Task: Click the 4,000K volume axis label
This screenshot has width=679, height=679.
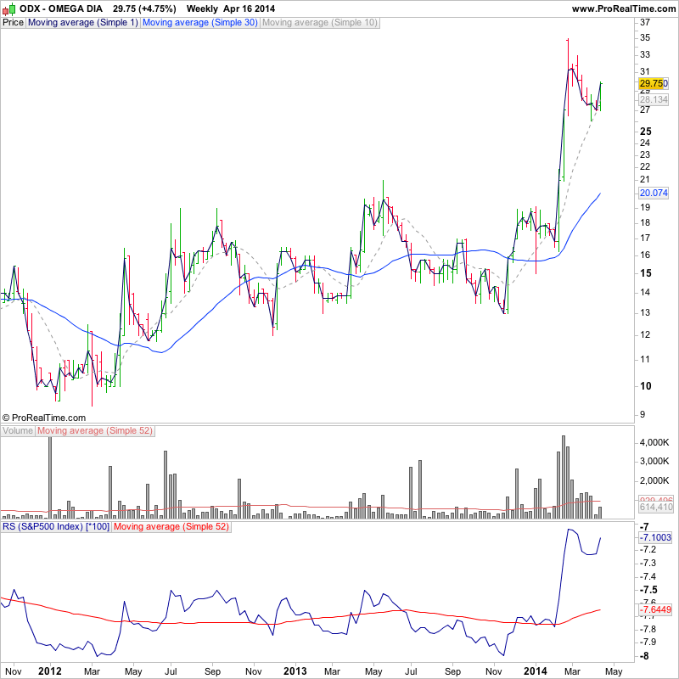Action: click(x=654, y=442)
